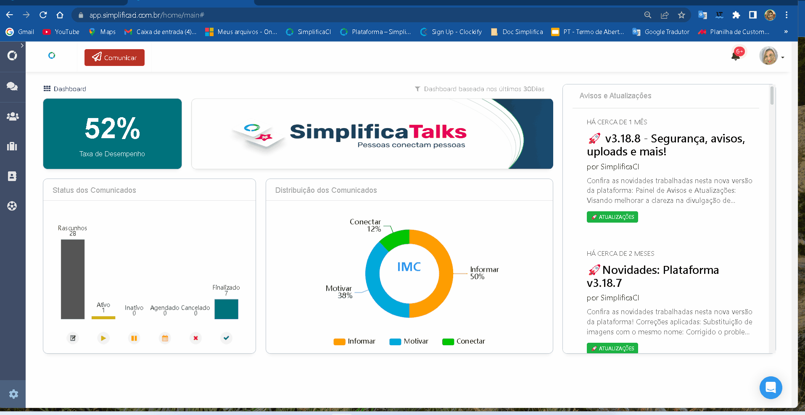
Task: Open the support chat bubble widget
Action: tap(771, 387)
